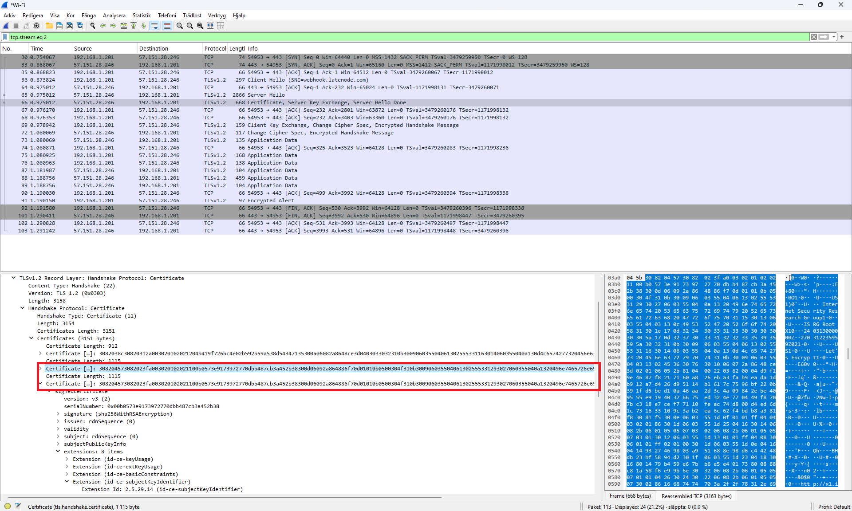Expand the issuer: rdnSequence node
852x511 pixels.
tap(58, 421)
